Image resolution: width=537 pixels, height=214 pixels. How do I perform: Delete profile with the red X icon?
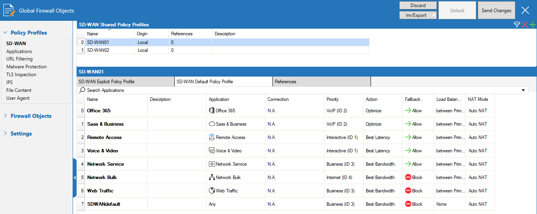click(525, 25)
